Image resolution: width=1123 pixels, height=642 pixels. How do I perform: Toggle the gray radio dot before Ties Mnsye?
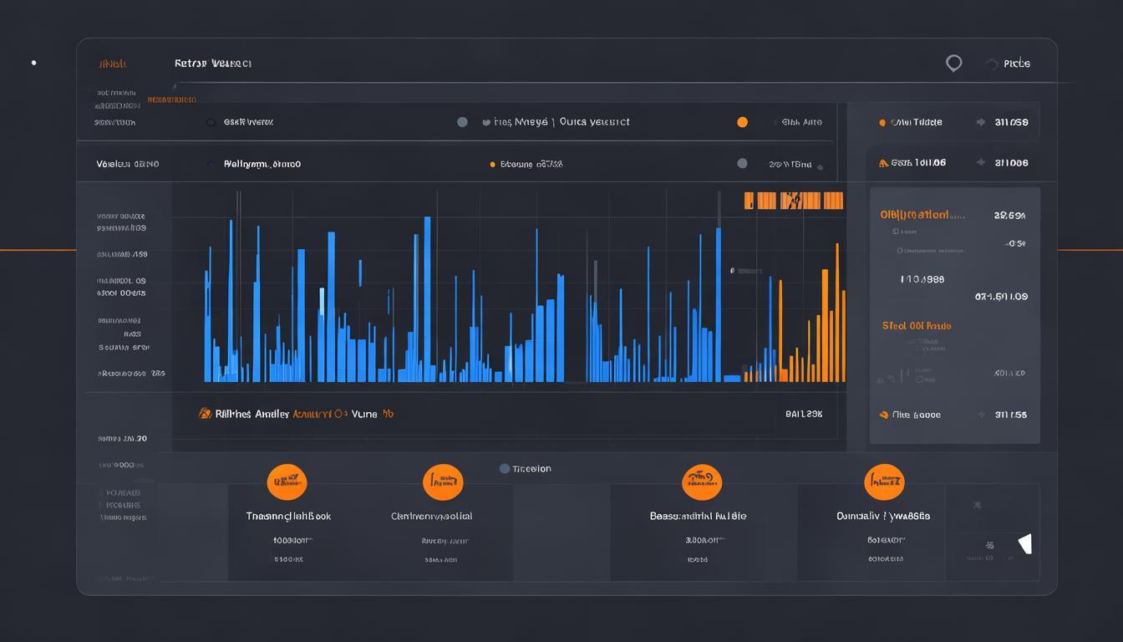[x=462, y=122]
